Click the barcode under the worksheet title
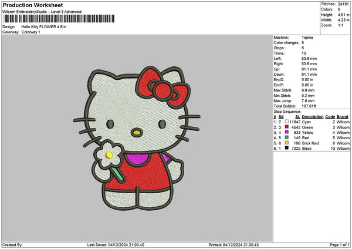Screen dimensions: 352x249 [x=59, y=19]
